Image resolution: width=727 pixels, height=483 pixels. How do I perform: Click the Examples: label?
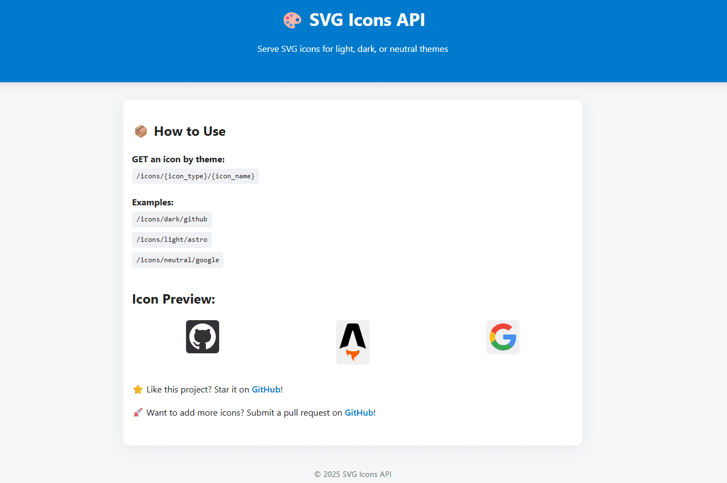[153, 203]
